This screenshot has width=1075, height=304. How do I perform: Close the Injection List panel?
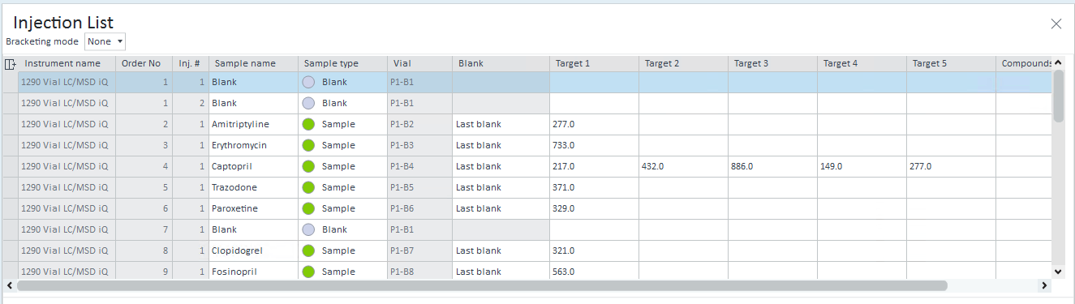(x=1056, y=24)
